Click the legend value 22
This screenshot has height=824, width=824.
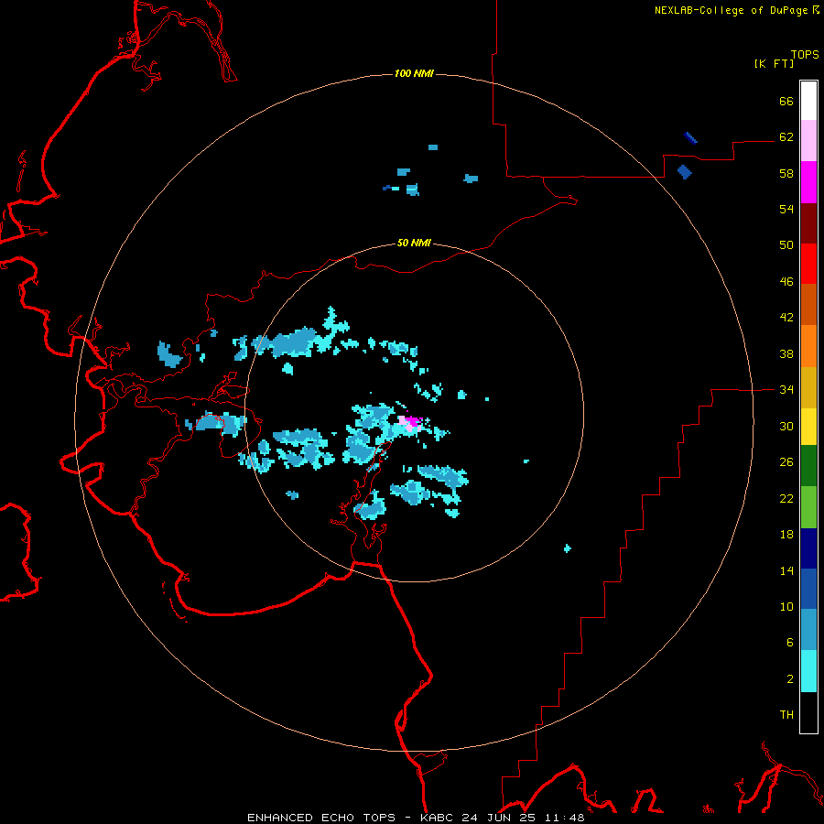(786, 498)
